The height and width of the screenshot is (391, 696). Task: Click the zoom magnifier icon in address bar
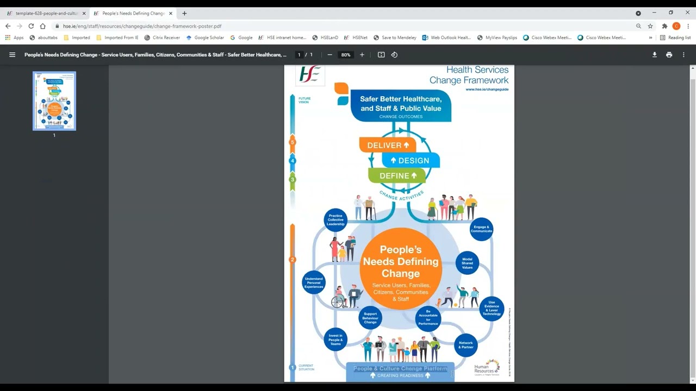pos(638,26)
